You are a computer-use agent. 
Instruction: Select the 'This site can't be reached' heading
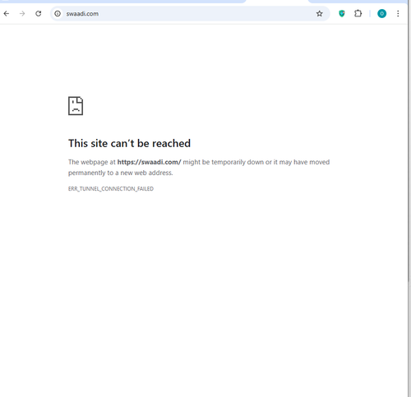129,143
